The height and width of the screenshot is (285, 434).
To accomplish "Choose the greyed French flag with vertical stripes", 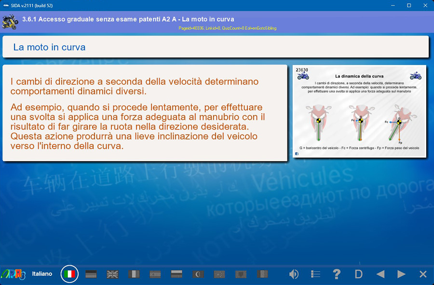I will click(x=134, y=274).
